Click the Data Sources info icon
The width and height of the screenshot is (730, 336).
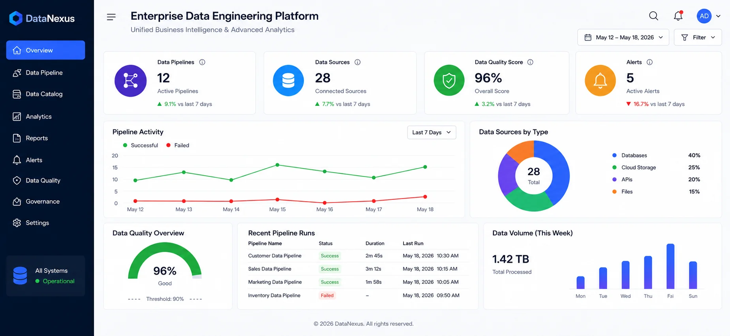pos(357,62)
